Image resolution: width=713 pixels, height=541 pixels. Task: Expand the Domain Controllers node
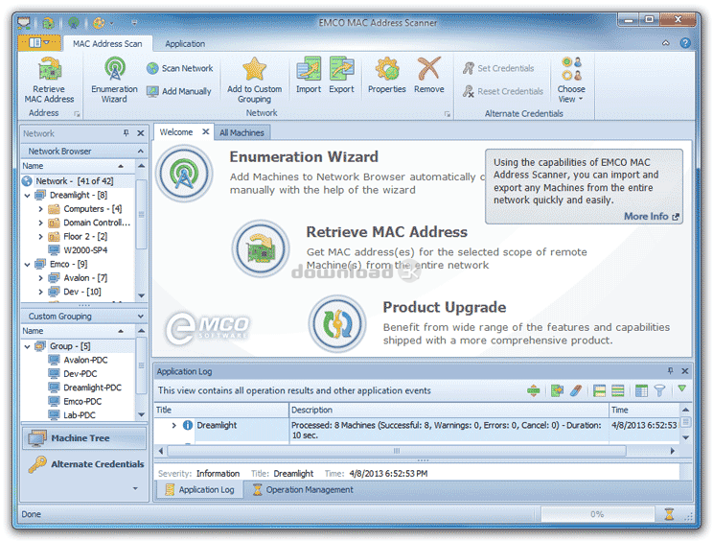(x=41, y=223)
